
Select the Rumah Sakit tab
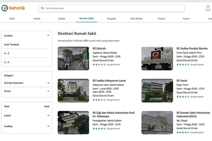pyautogui.click(x=87, y=18)
